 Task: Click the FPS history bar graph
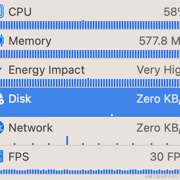90,172
